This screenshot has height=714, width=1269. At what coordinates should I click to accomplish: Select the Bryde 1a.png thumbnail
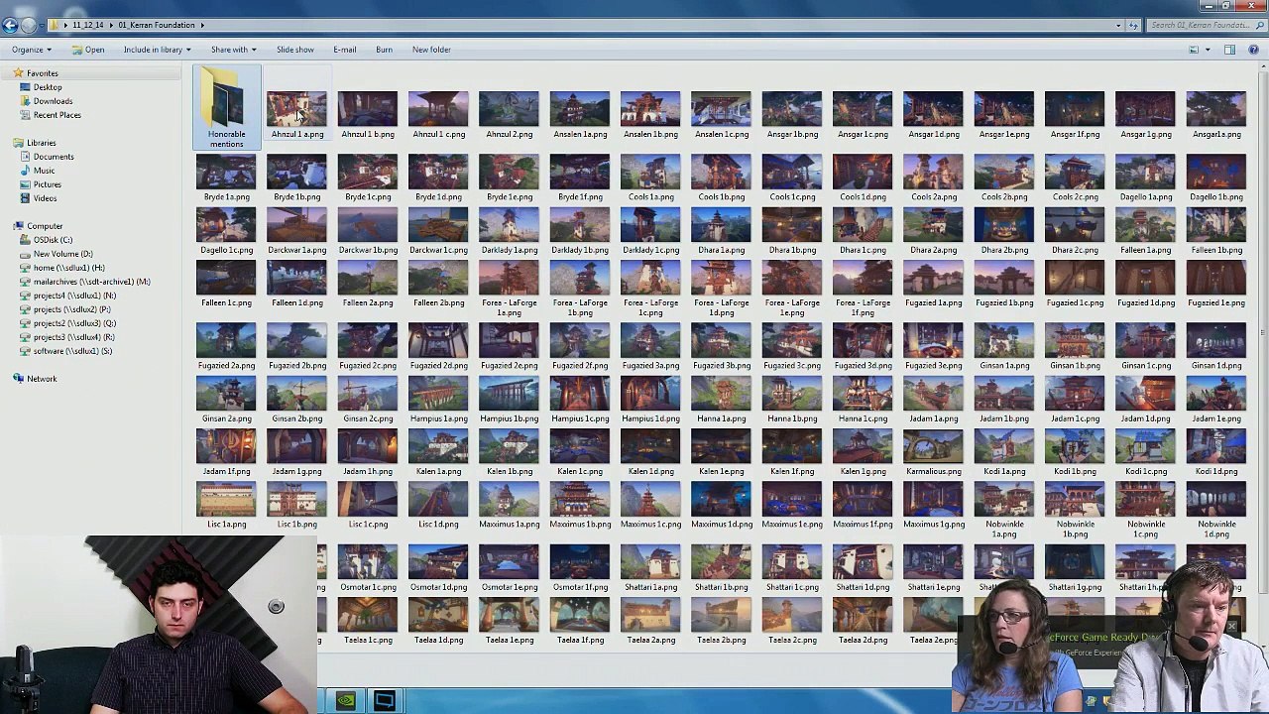click(x=226, y=173)
